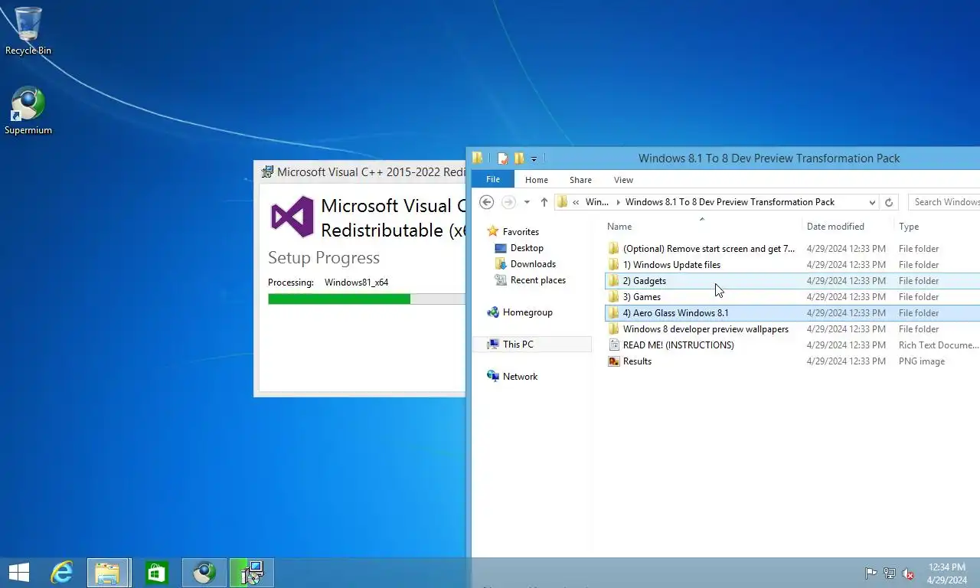Select Favorites in the navigation pane
The width and height of the screenshot is (980, 588).
click(521, 232)
